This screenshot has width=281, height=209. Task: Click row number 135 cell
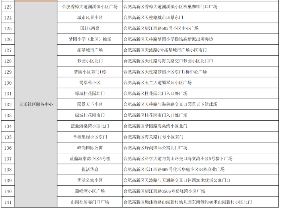8,137
